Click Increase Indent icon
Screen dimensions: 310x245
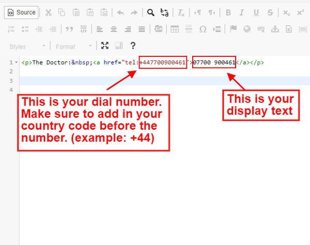(x=53, y=29)
